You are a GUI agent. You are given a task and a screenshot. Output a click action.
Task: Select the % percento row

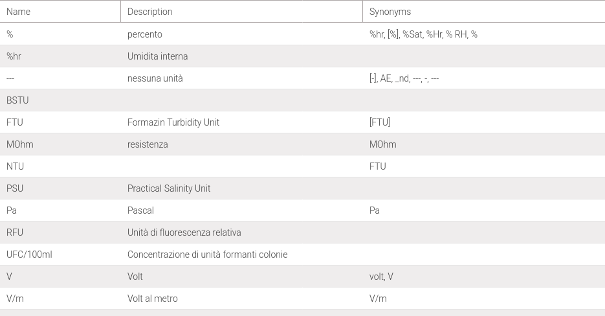click(303, 34)
